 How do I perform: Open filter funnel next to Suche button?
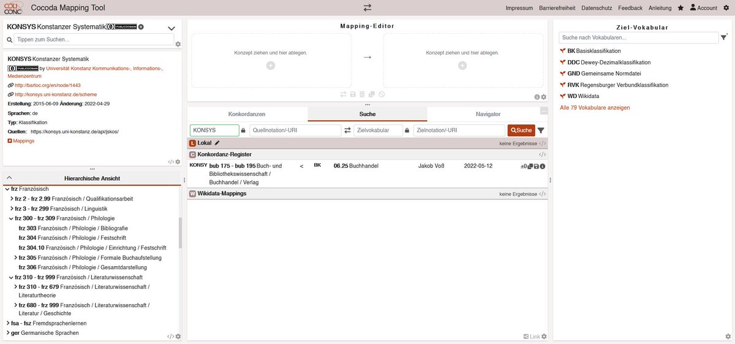click(541, 130)
